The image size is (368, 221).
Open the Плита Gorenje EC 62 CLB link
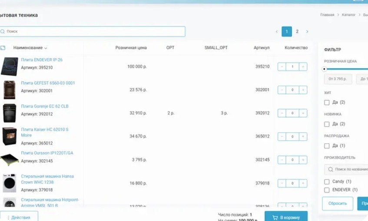point(45,106)
